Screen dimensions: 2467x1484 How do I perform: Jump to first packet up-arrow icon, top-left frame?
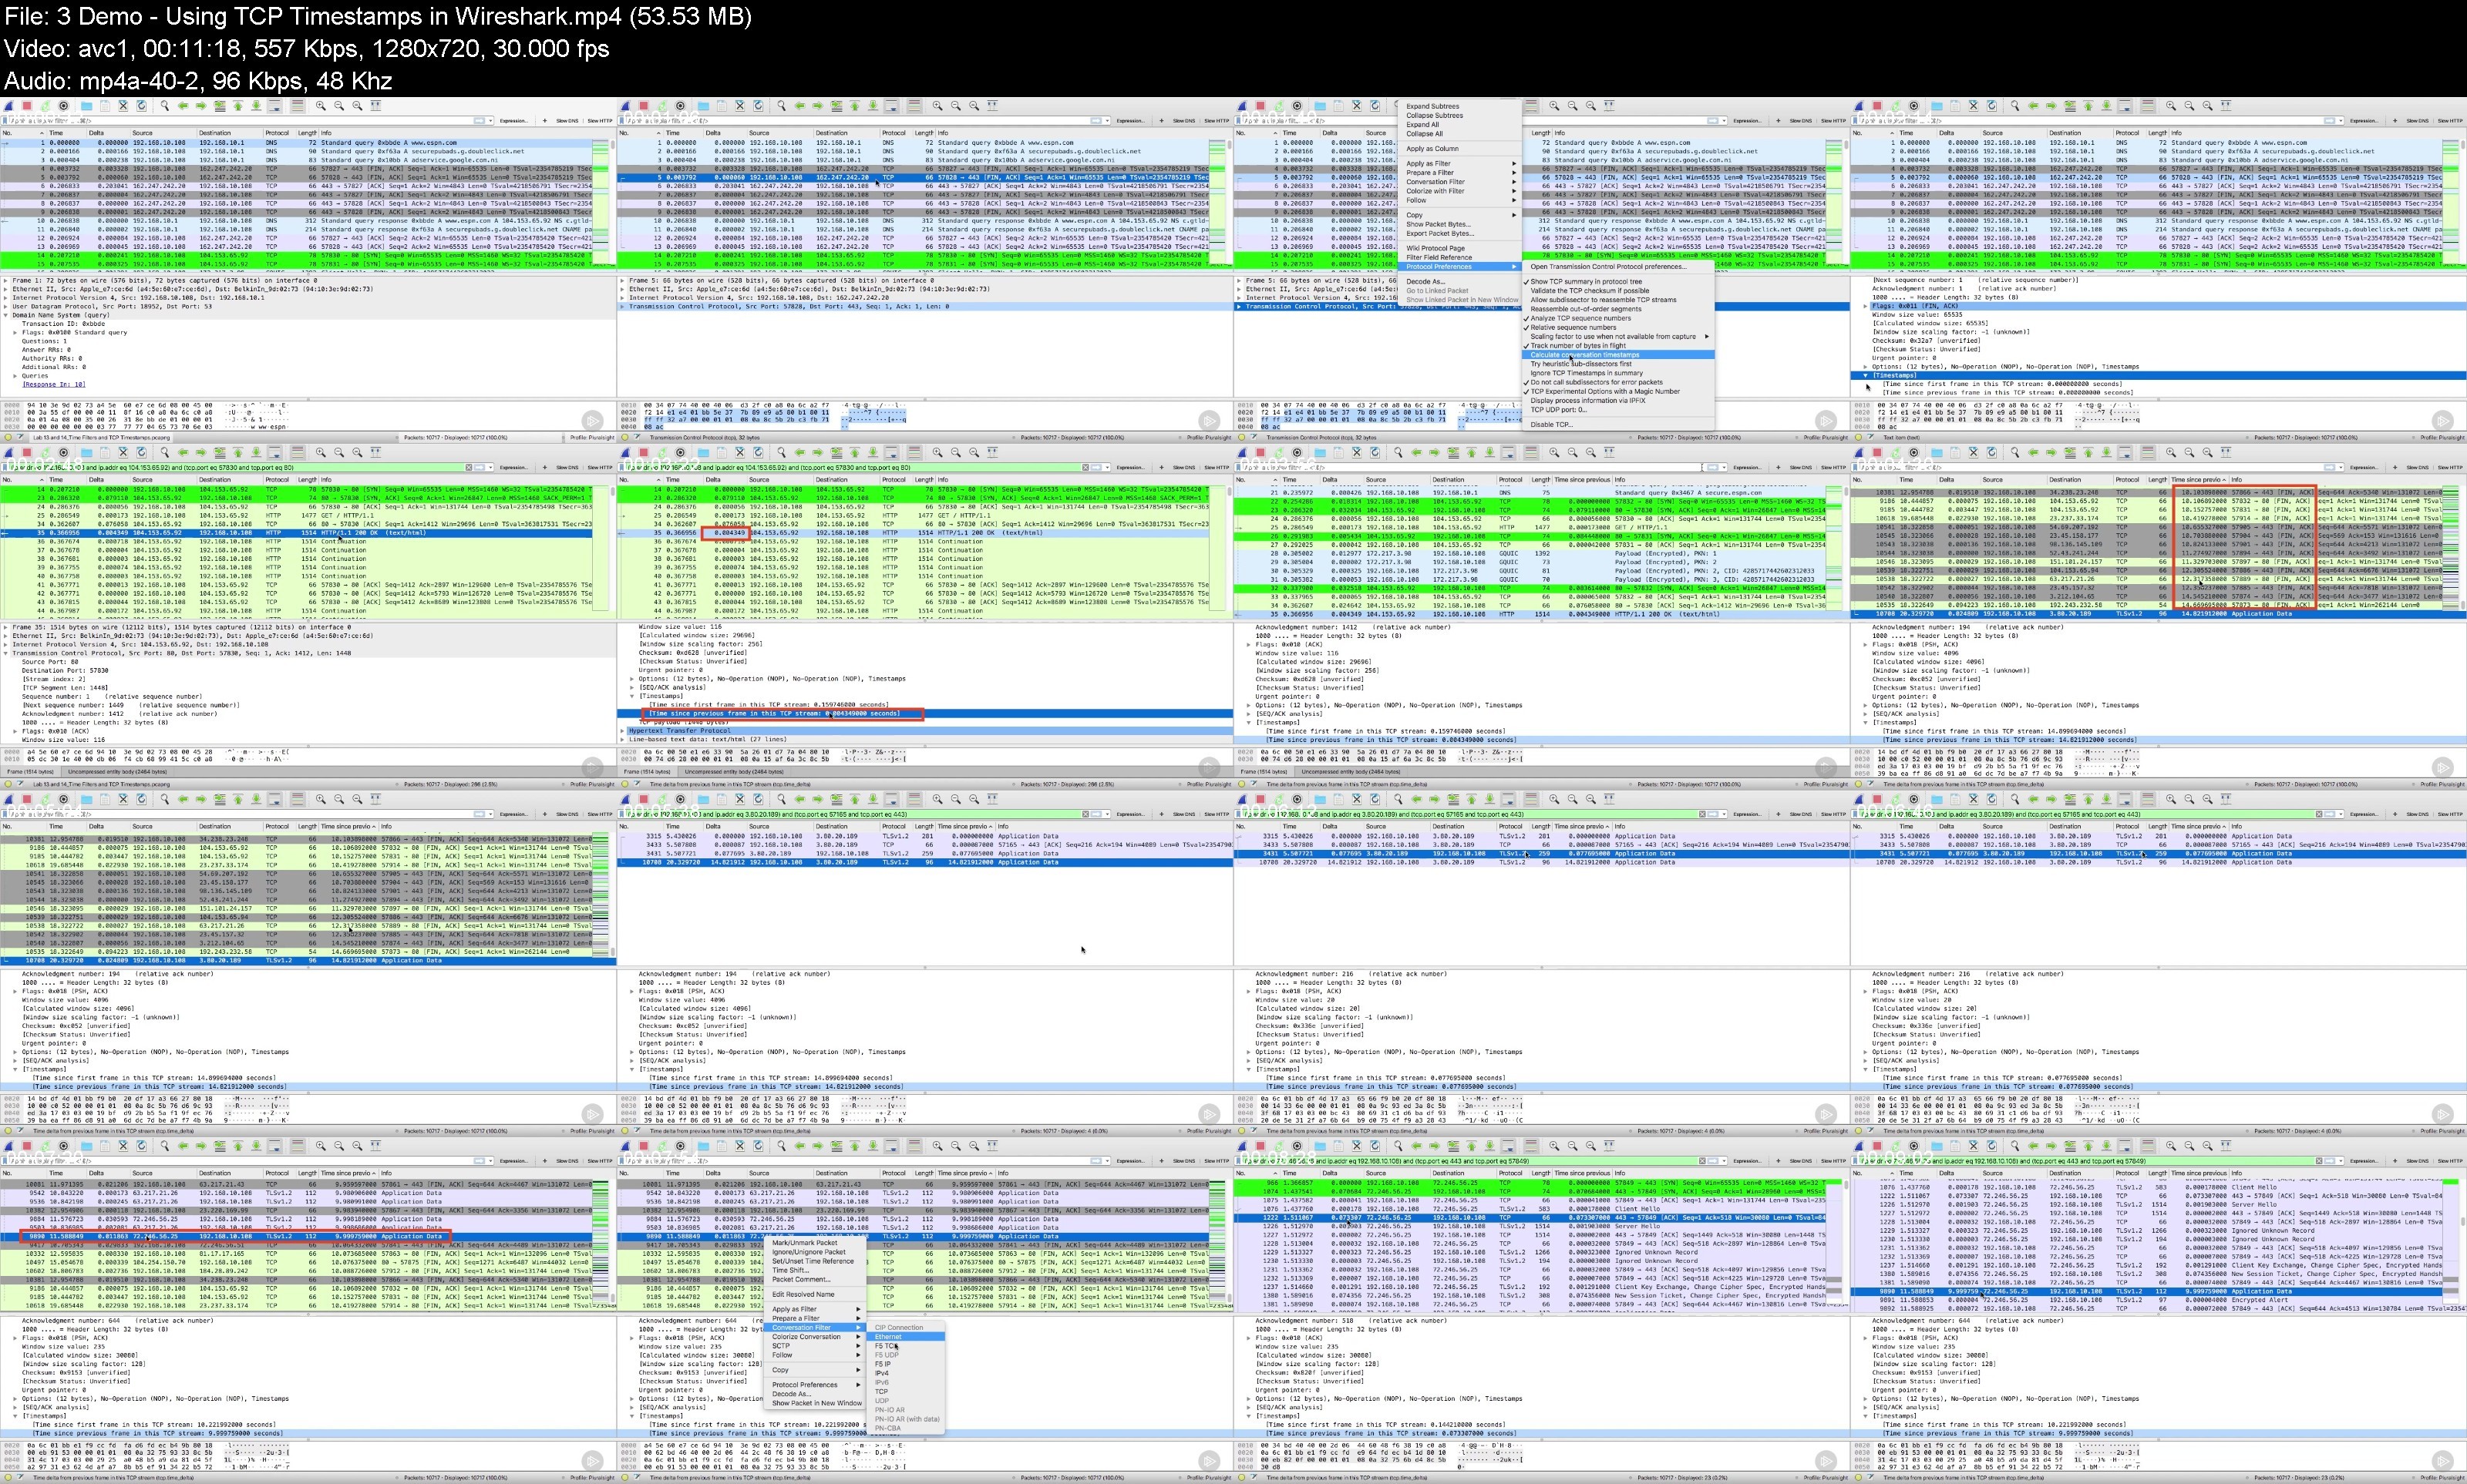[238, 106]
